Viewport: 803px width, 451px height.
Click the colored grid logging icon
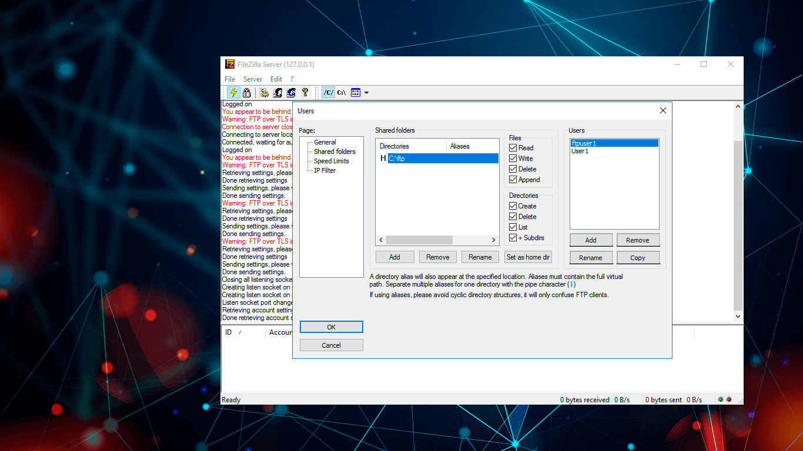click(x=355, y=92)
